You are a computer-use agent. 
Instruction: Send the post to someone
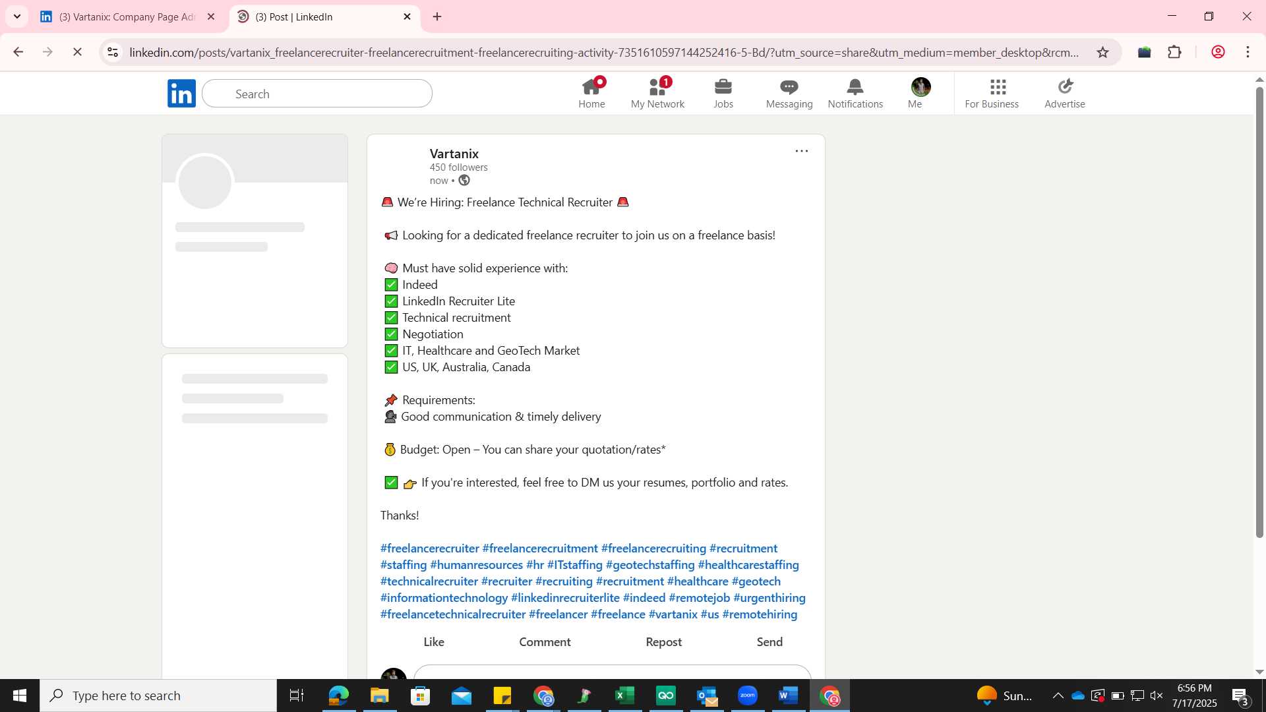(x=769, y=642)
